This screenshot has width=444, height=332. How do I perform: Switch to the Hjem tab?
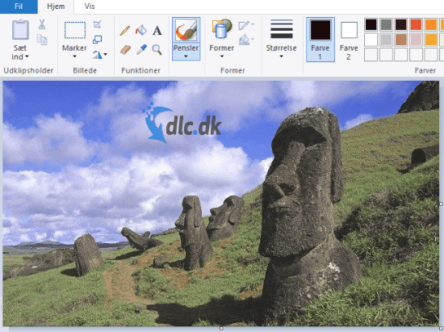click(56, 6)
